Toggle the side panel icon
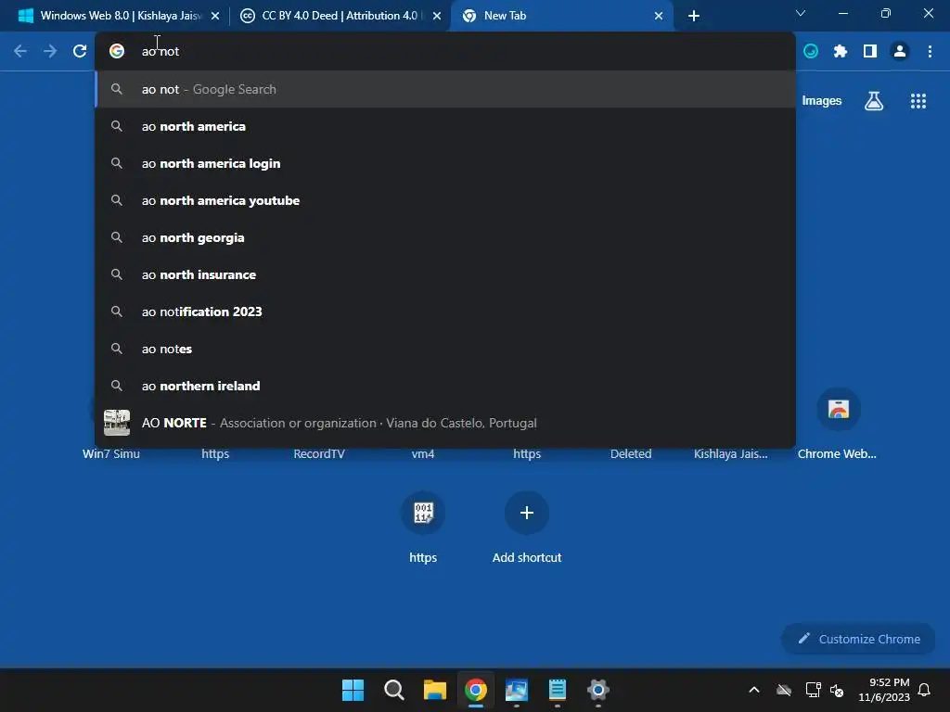 870,52
